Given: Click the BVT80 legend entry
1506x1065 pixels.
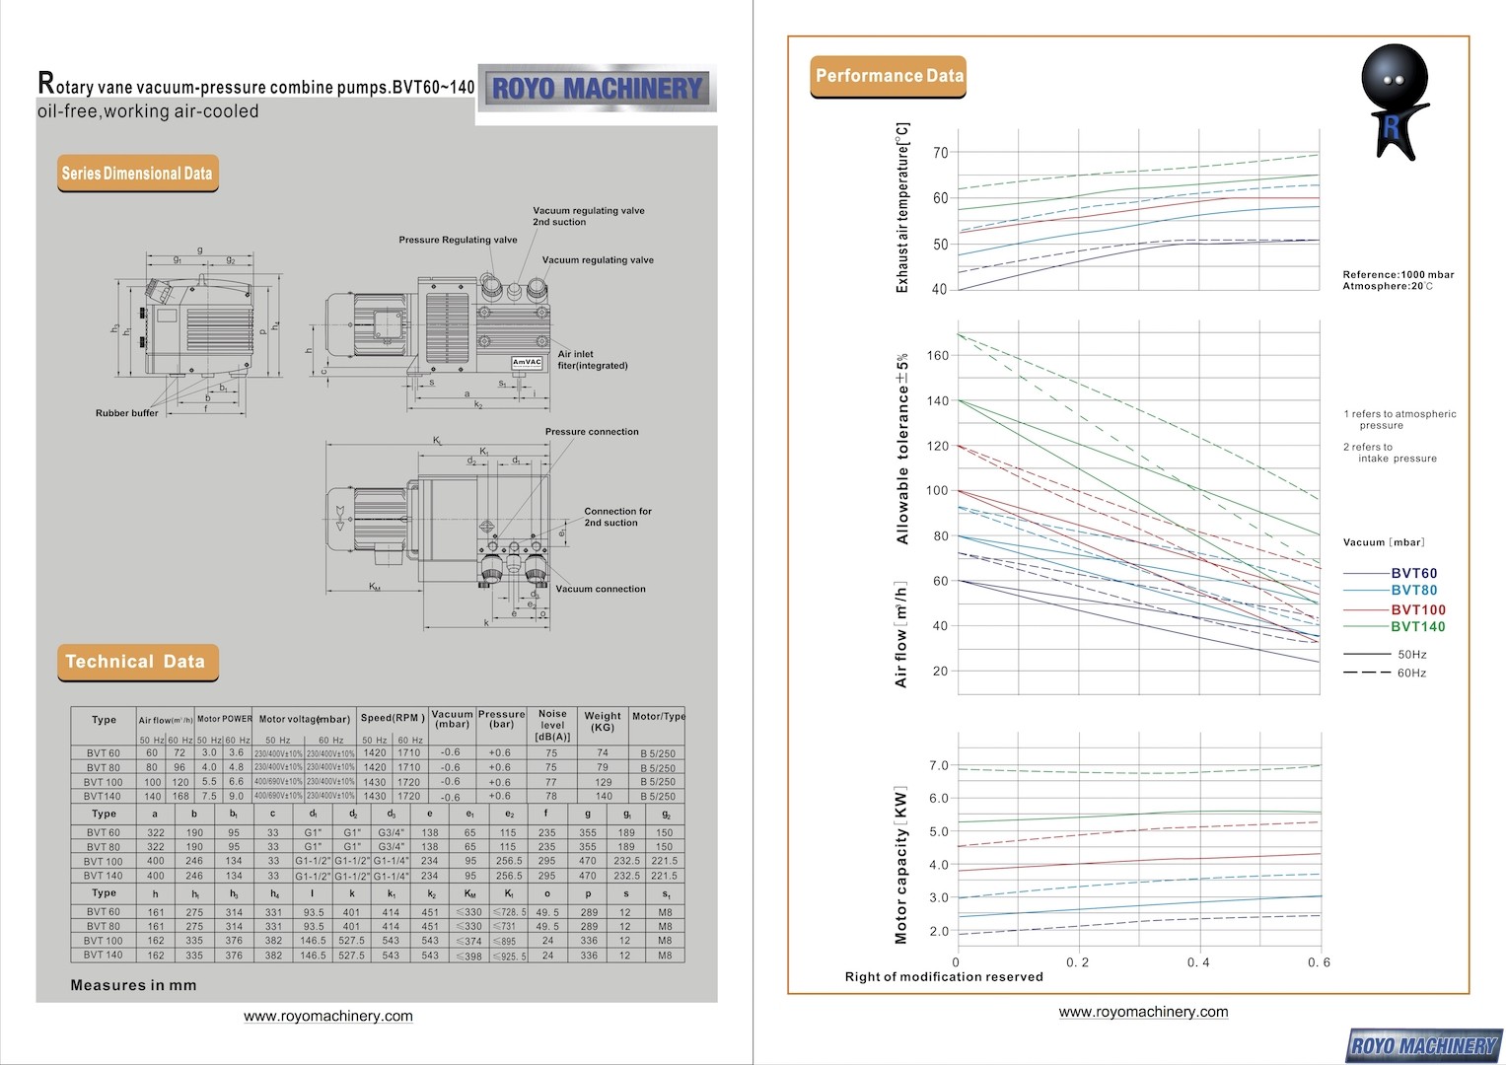Looking at the screenshot, I should pyautogui.click(x=1413, y=591).
